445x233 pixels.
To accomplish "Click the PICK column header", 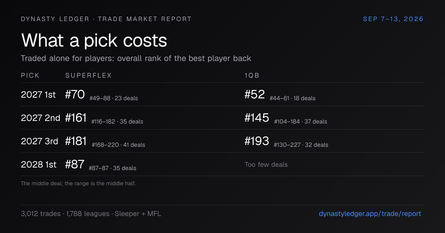I will click(x=30, y=75).
